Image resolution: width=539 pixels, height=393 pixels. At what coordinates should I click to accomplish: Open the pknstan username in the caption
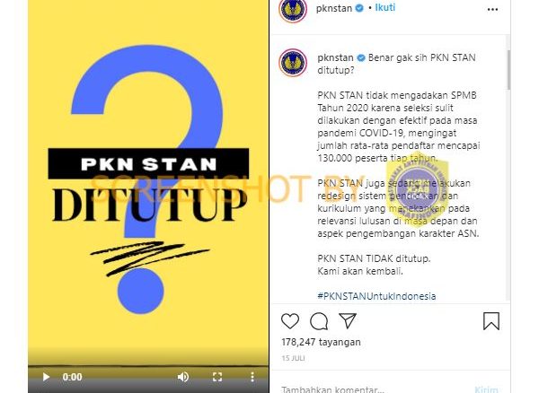pyautogui.click(x=335, y=57)
